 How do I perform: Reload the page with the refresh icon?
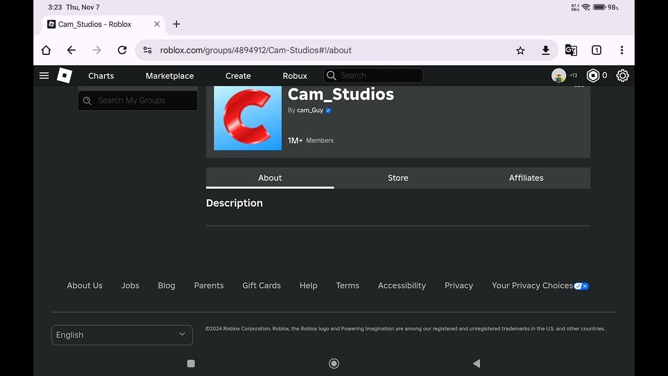(122, 50)
